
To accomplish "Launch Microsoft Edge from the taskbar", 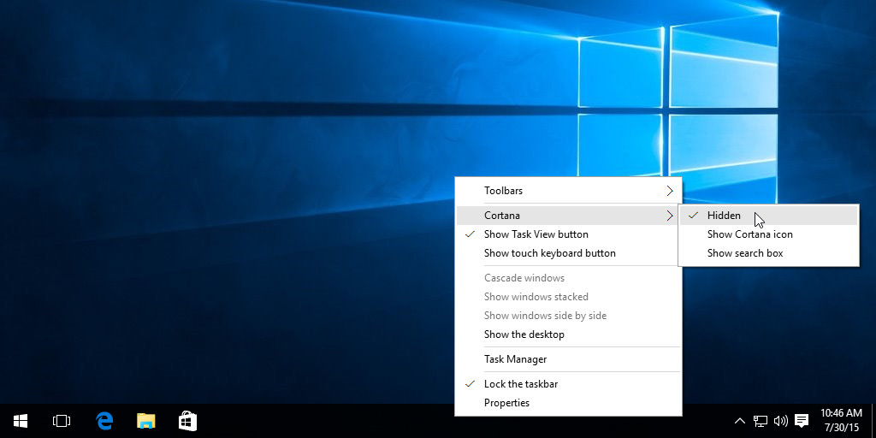I will coord(104,421).
